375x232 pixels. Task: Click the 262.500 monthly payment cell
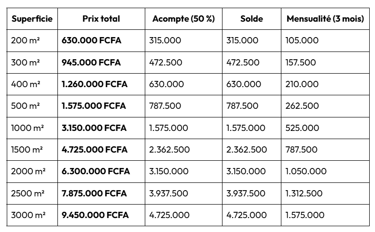click(x=325, y=106)
